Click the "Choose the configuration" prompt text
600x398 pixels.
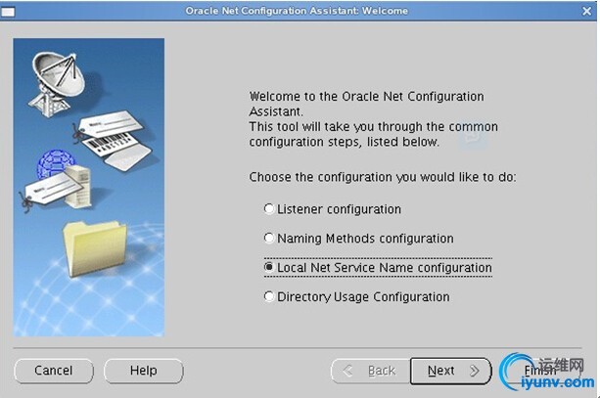[382, 178]
